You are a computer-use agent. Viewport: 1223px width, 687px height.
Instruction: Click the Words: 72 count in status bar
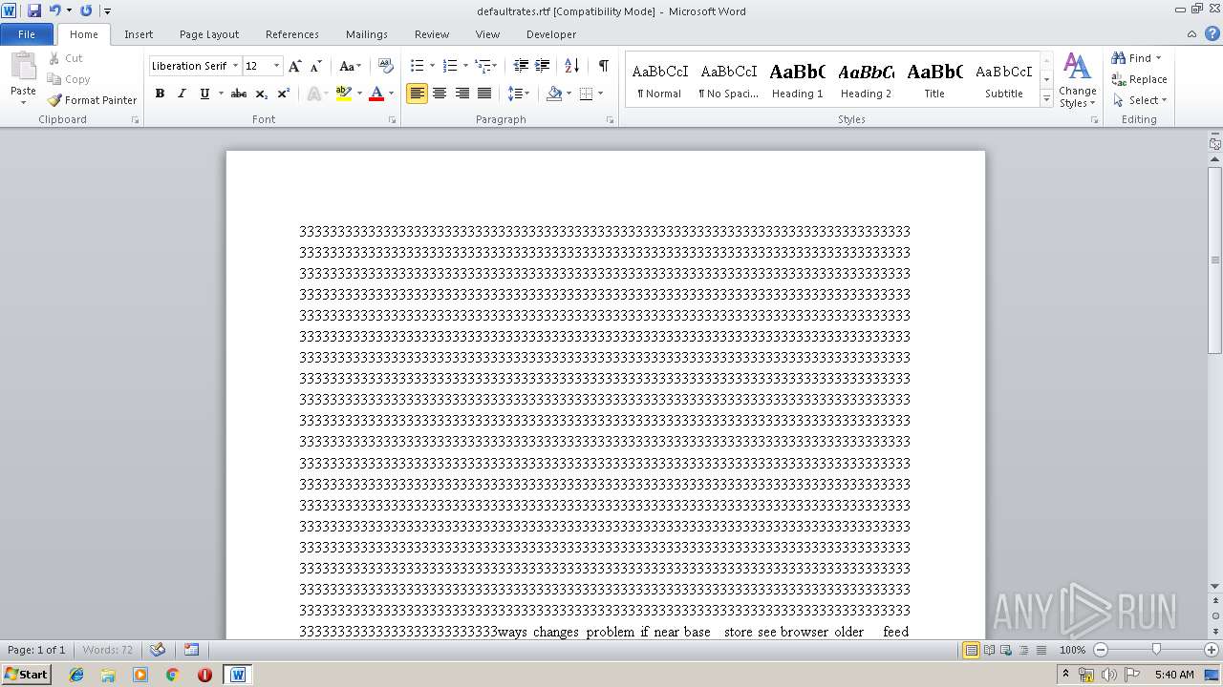107,650
